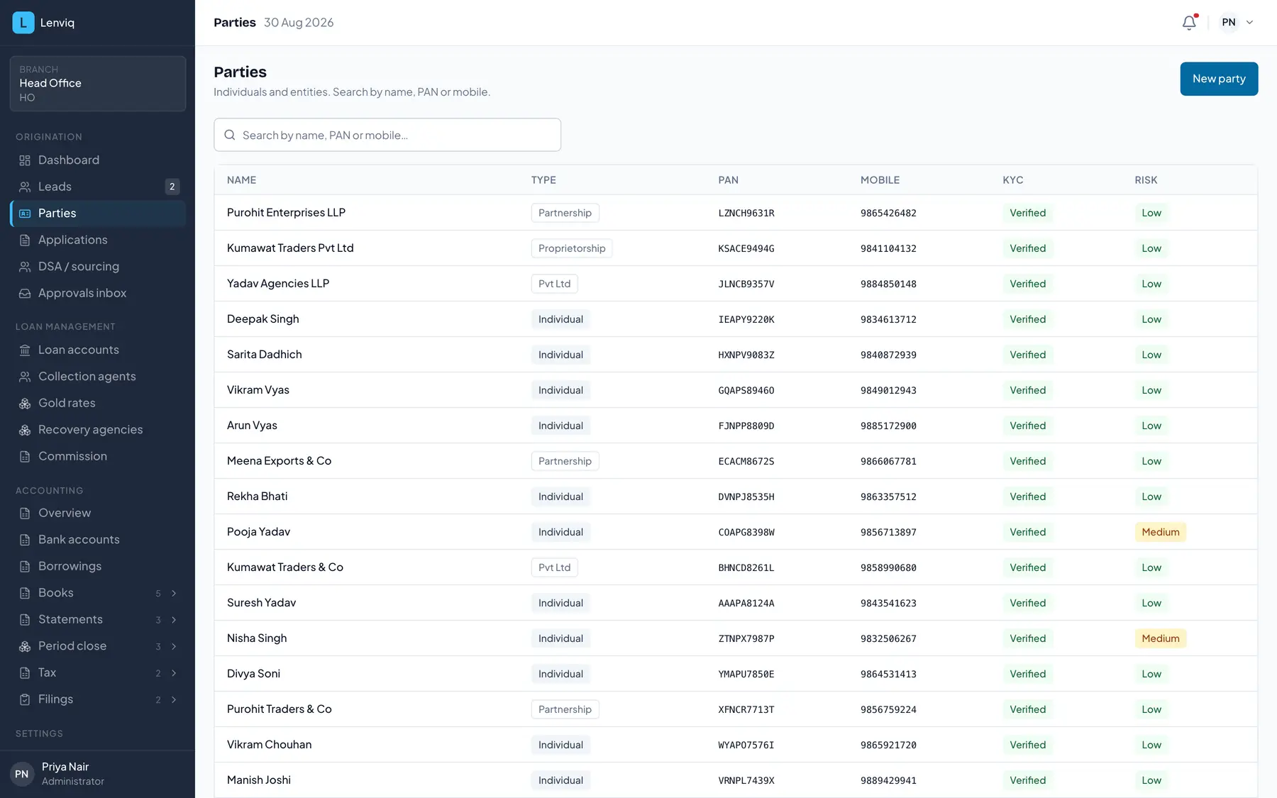Click the Applications sidebar icon
1277x798 pixels.
25,240
